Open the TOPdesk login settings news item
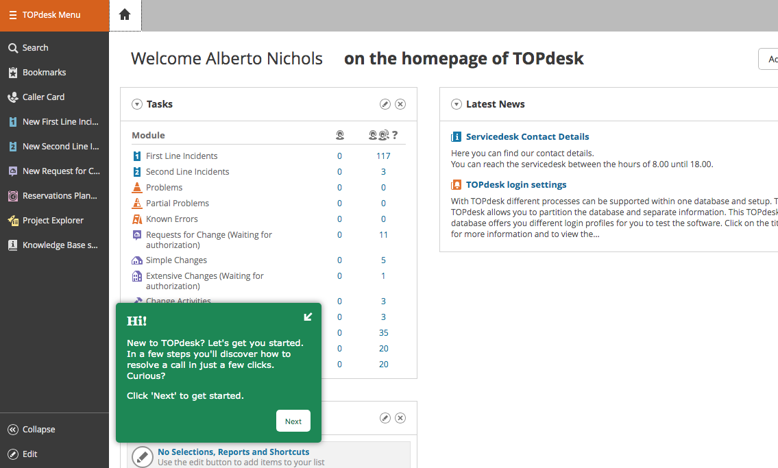 516,185
